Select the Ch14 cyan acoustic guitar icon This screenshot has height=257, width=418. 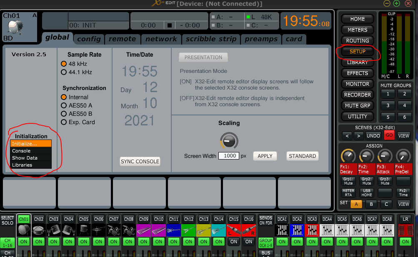(219, 230)
